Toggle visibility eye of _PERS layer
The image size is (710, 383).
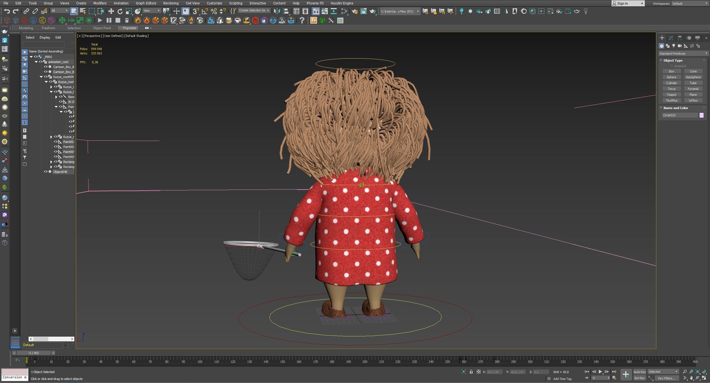click(x=35, y=57)
